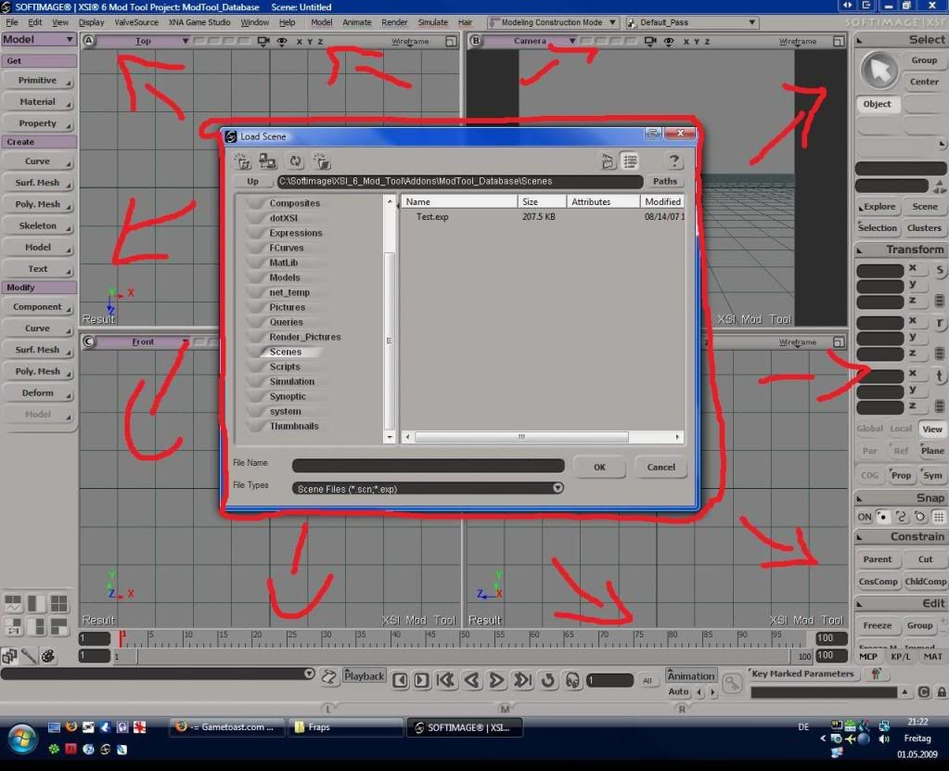Screen dimensions: 949x771
Task: Collapse the Transform panel
Action: click(859, 251)
